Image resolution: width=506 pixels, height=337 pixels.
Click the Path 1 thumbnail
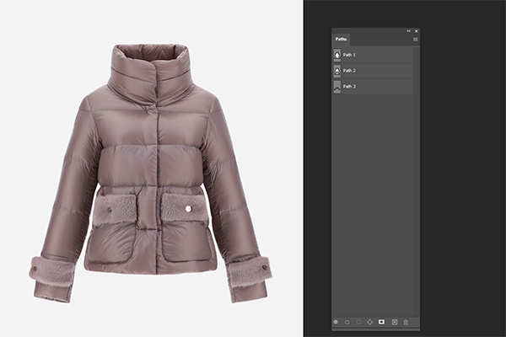pos(337,55)
